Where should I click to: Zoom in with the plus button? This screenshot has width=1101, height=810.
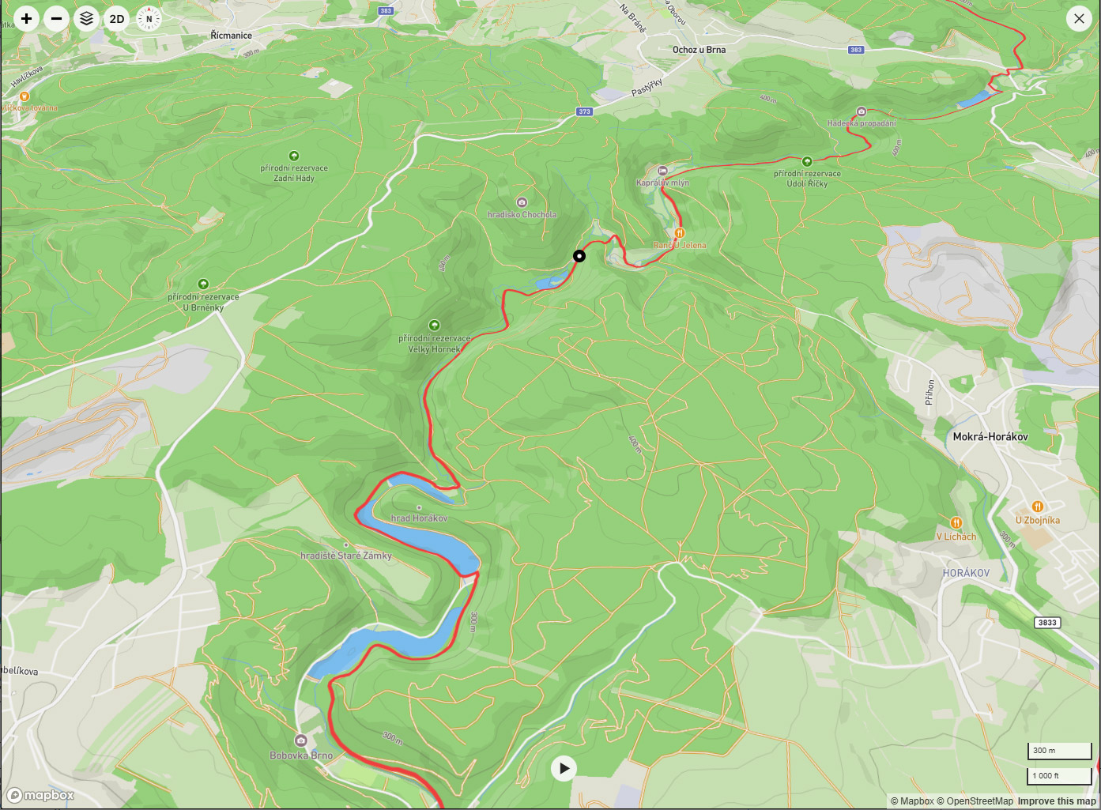pyautogui.click(x=26, y=18)
